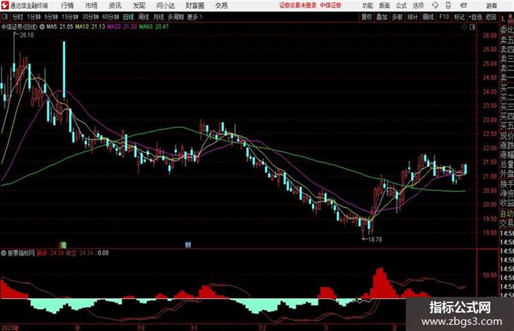Viewport: 514px width, 331px height.
Task: Select the 周线 weekly period
Action: pyautogui.click(x=144, y=17)
